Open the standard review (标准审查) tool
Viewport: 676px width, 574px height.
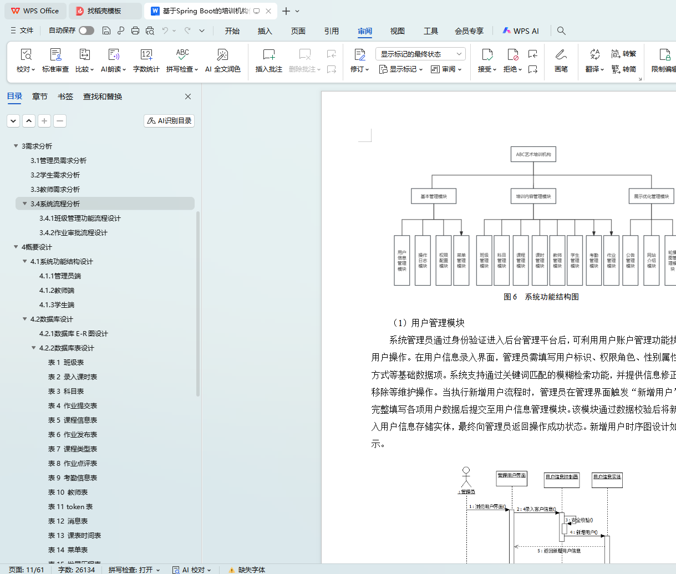coord(55,55)
